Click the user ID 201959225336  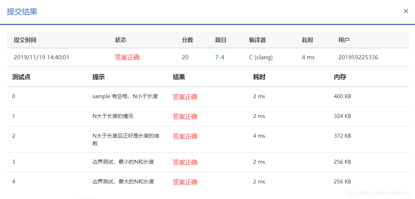click(358, 57)
